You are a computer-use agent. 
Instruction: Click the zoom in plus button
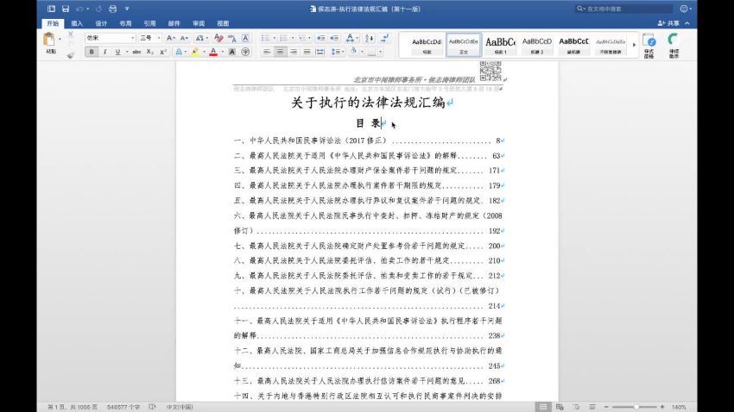pos(662,407)
